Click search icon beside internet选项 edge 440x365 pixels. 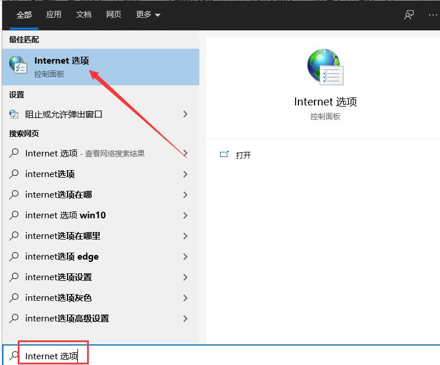tap(14, 256)
